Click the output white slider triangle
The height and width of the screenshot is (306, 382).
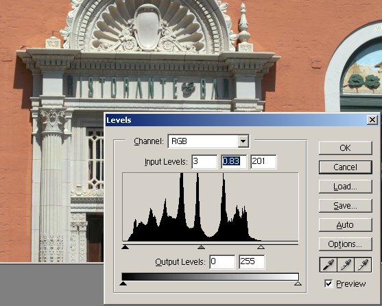298,283
